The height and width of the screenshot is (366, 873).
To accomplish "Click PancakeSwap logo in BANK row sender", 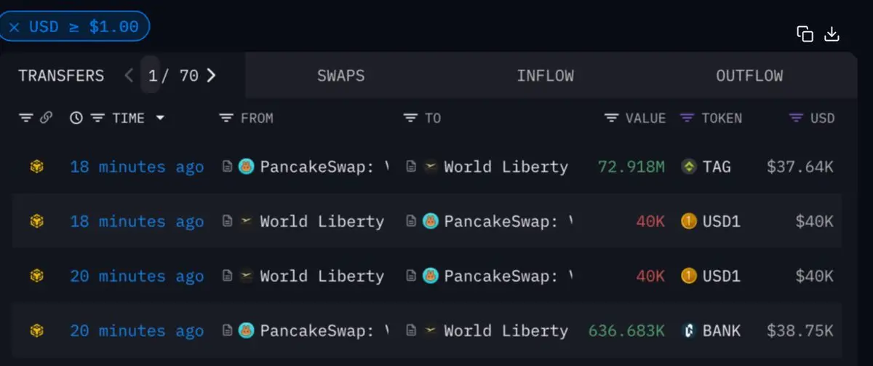I will tap(247, 331).
